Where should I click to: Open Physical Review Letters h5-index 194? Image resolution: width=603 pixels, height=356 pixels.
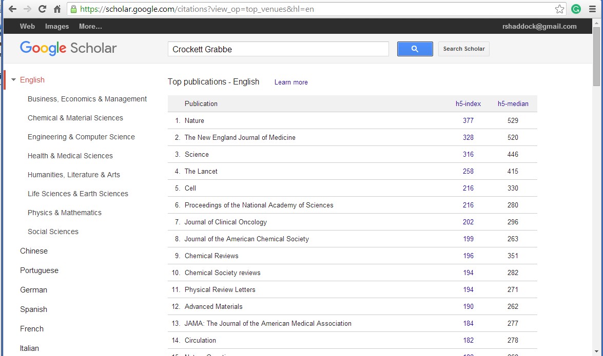468,289
